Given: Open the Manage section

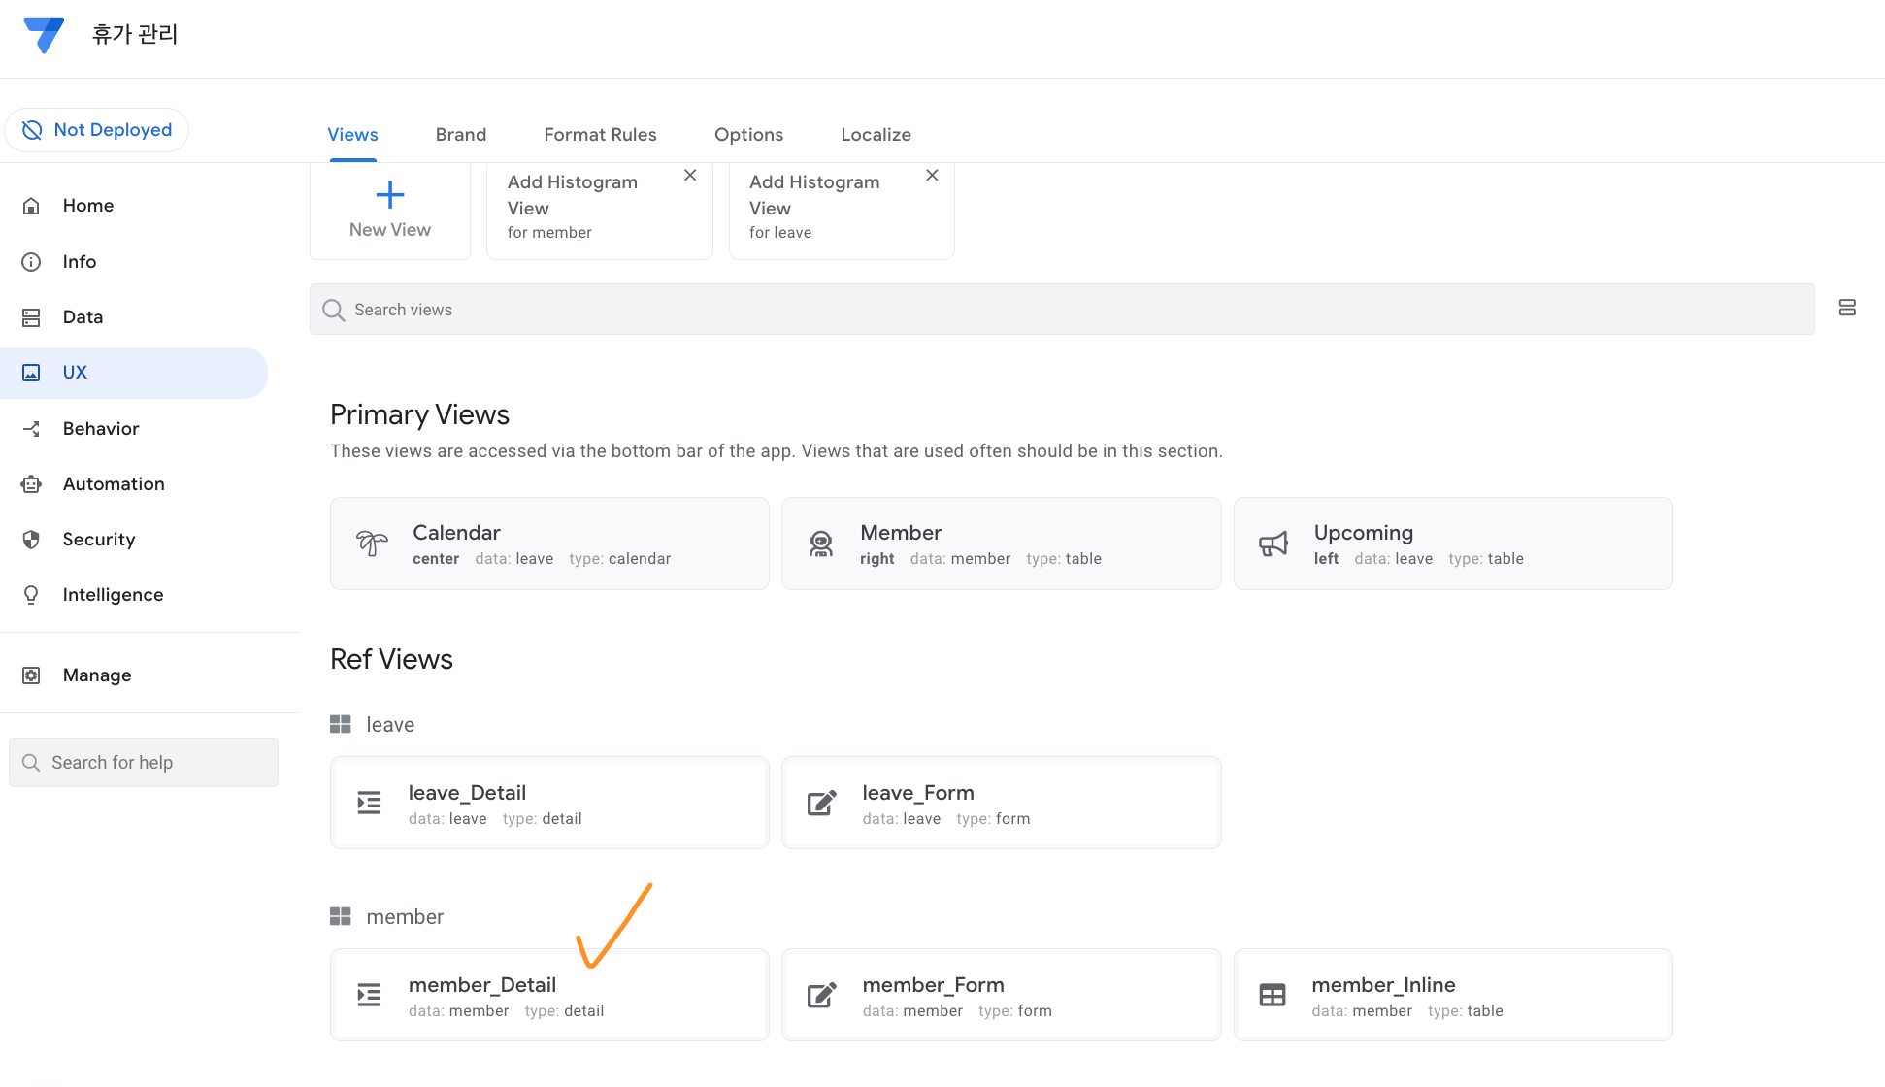Looking at the screenshot, I should (96, 675).
